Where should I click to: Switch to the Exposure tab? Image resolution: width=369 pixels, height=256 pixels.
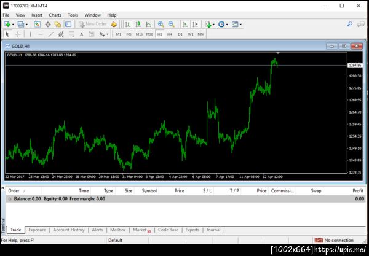37,230
